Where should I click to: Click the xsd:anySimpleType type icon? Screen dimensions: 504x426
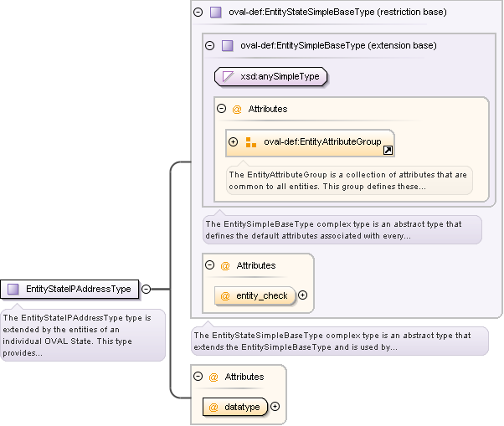click(228, 77)
